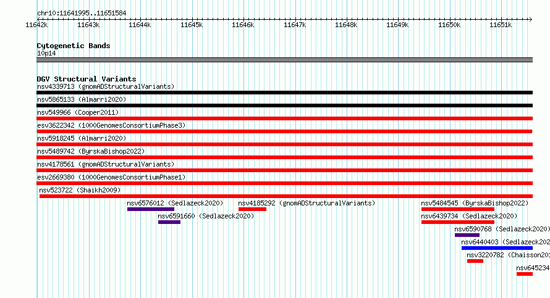
Task: Open variant nsv4339713 (gnomADStructuralVariants) label
Action: pyautogui.click(x=106, y=86)
